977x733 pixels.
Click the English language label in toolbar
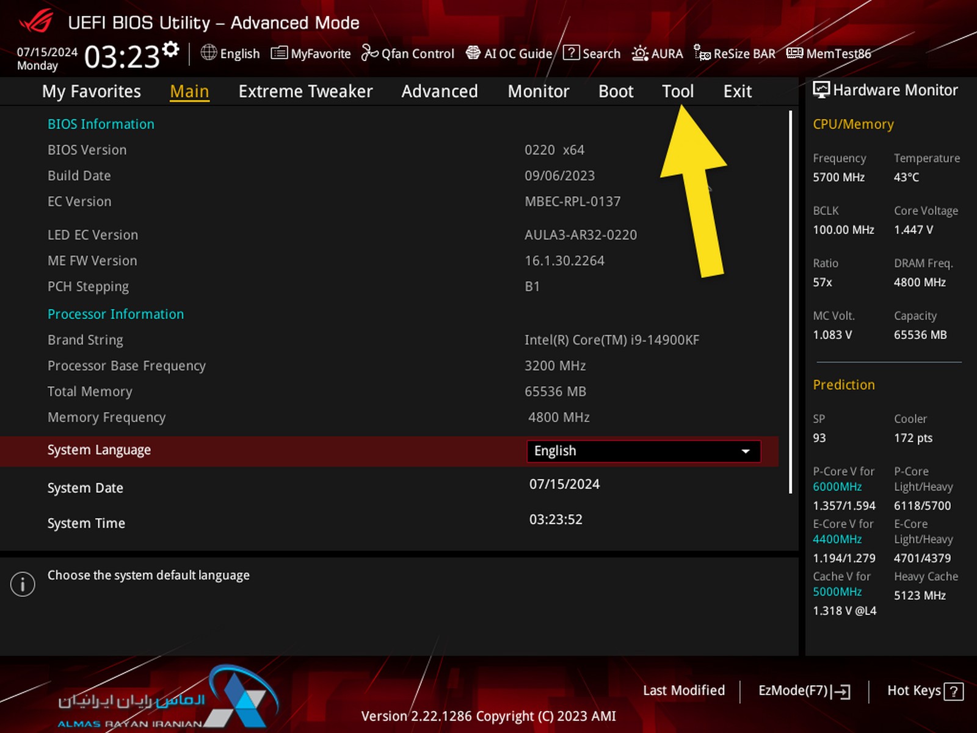(x=240, y=54)
